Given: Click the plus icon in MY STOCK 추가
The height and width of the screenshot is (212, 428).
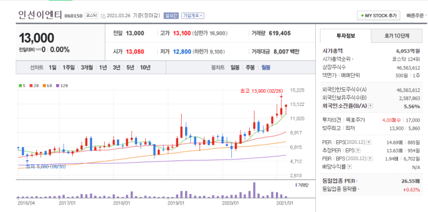Looking at the screenshot, I should [363, 16].
